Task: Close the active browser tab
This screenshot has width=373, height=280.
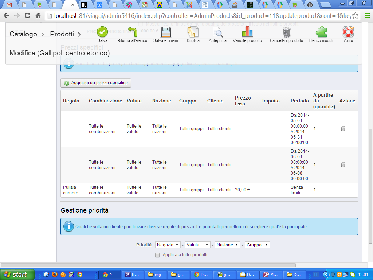Action: [x=73, y=4]
